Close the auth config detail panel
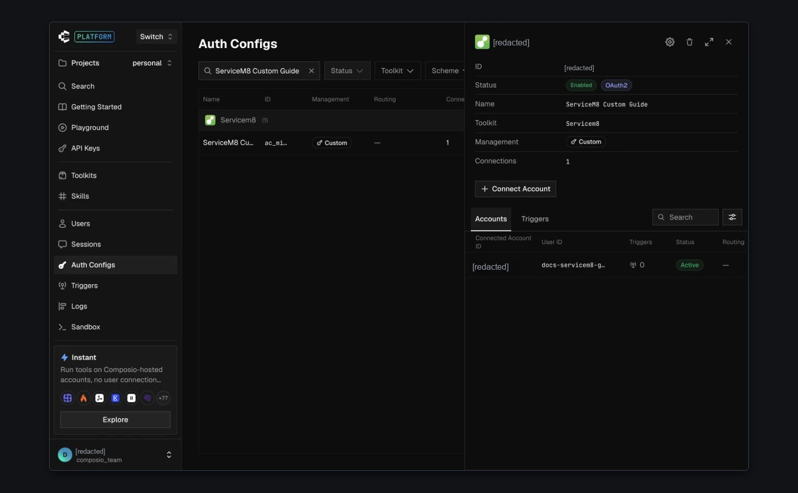The image size is (798, 493). [729, 42]
